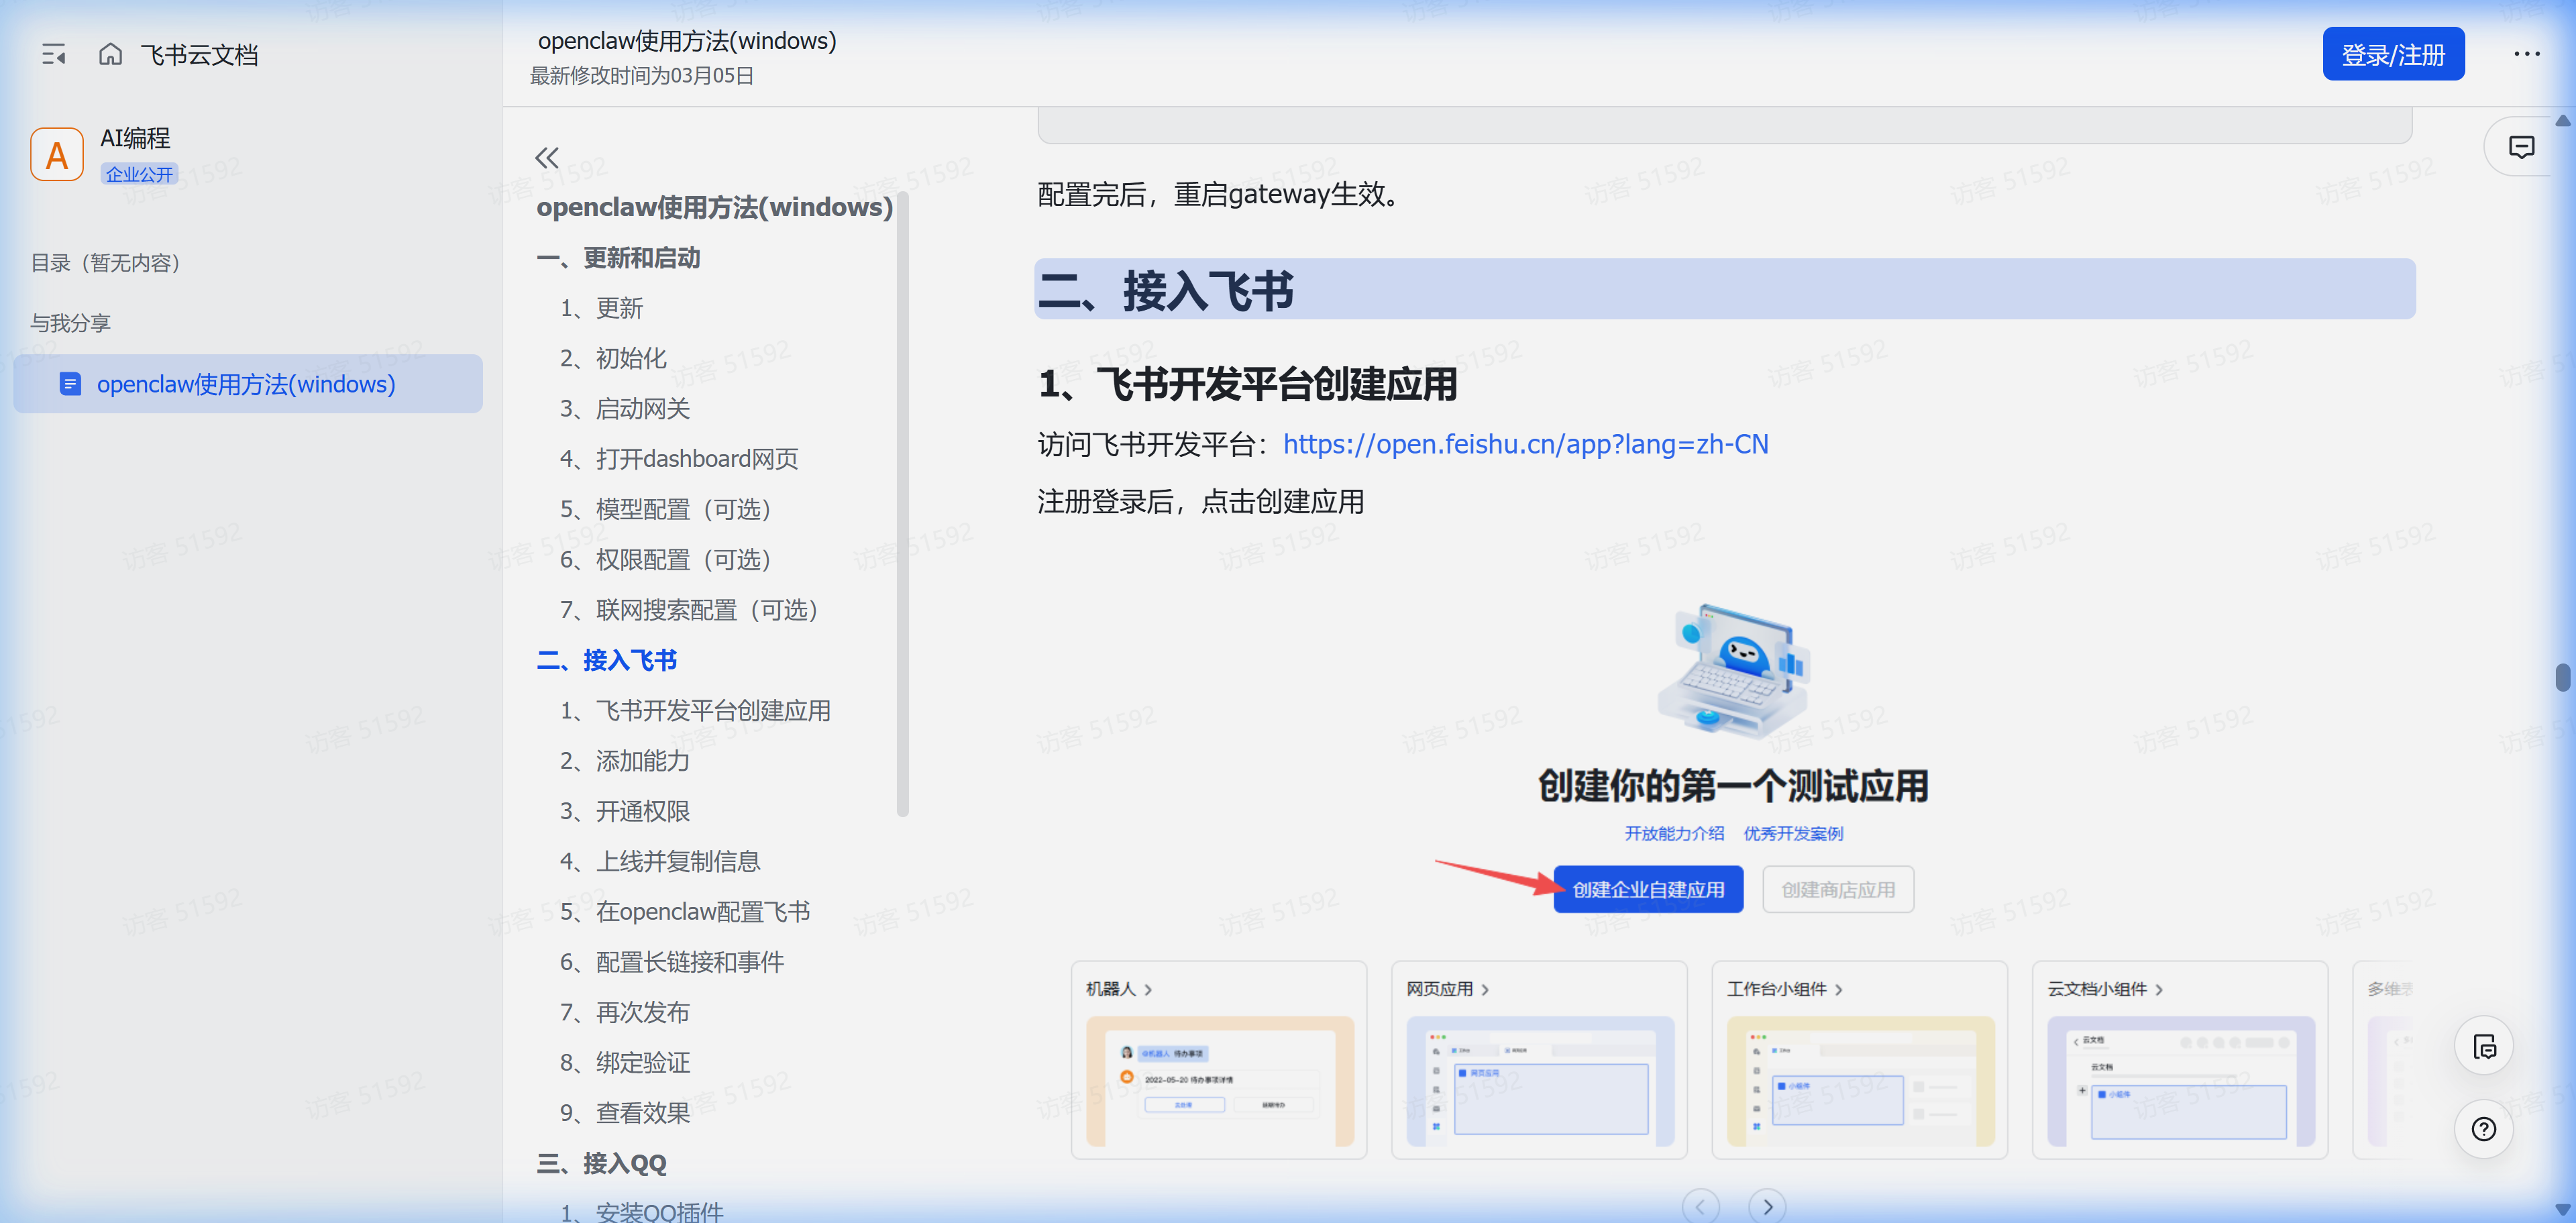
Task: Click the help question mark icon
Action: pyautogui.click(x=2483, y=1129)
